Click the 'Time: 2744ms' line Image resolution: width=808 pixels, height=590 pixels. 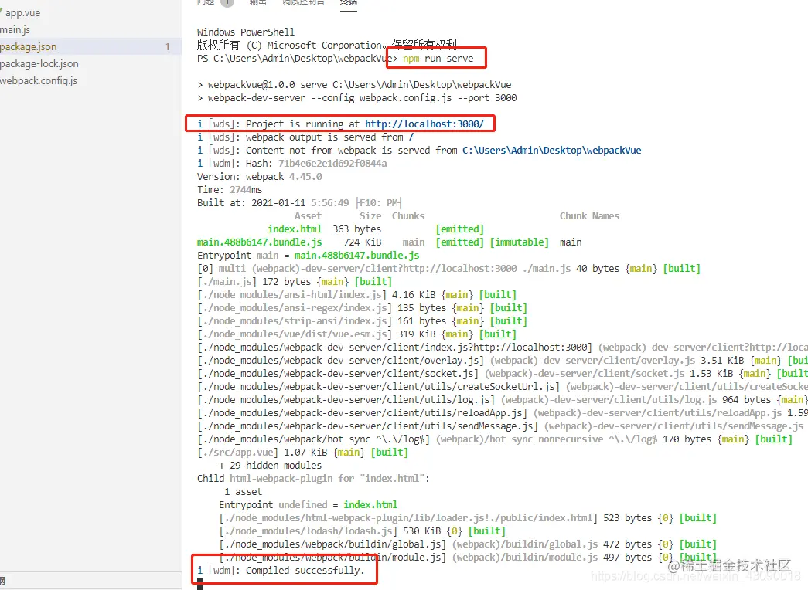tap(230, 190)
